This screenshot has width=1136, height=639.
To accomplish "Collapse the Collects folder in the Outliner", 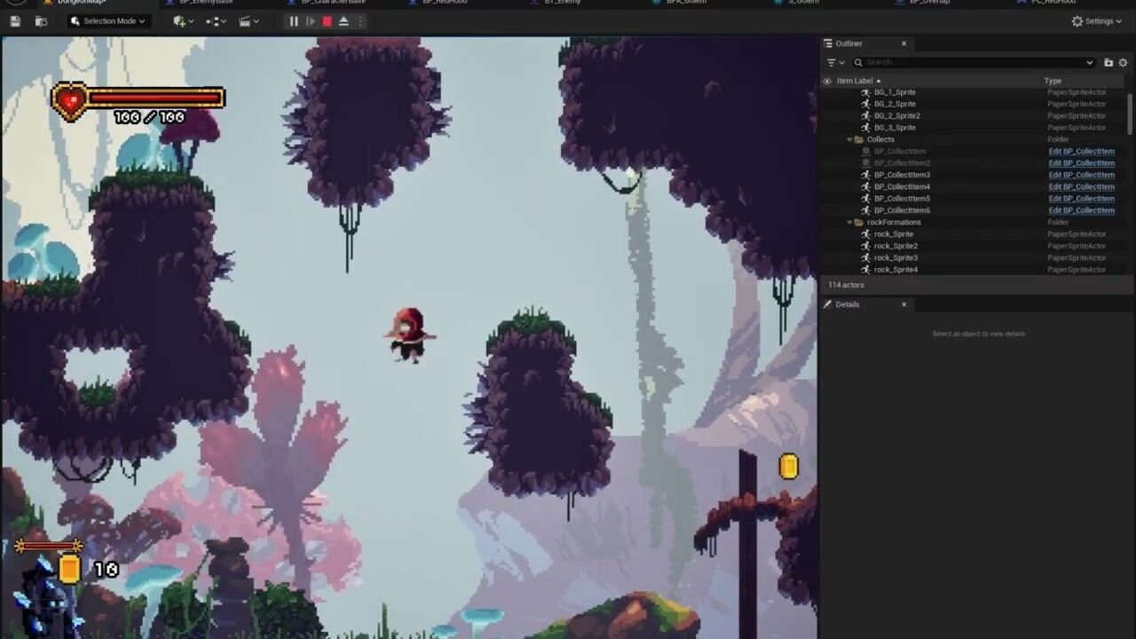I will 849,139.
